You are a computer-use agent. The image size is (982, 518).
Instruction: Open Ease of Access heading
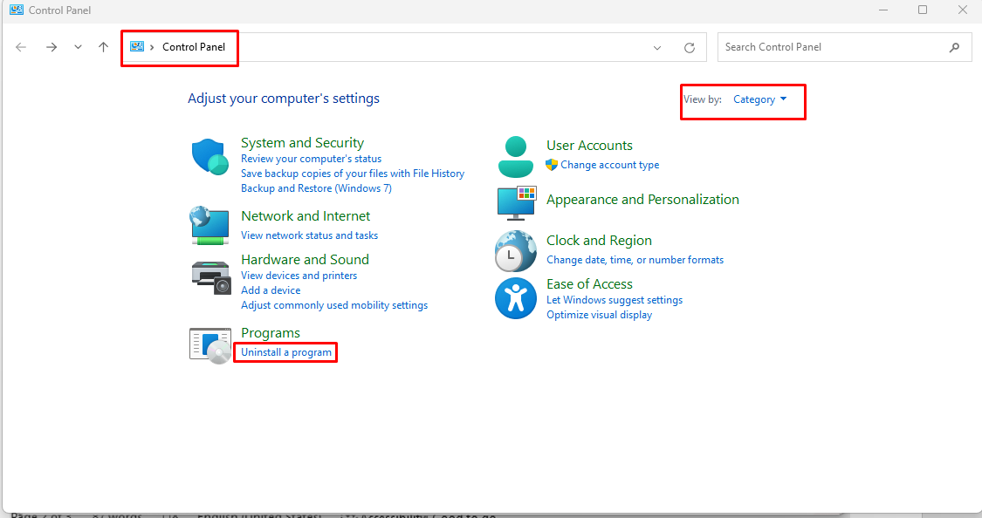589,284
